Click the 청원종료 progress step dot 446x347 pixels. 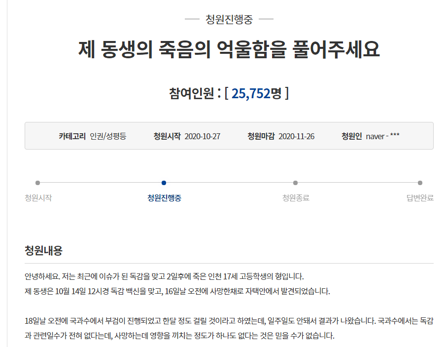[295, 183]
